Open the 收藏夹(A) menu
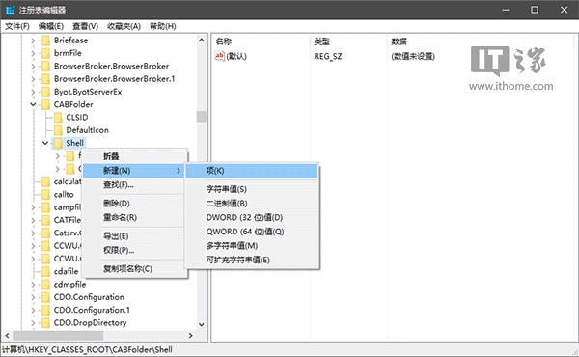The height and width of the screenshot is (357, 579). click(124, 26)
